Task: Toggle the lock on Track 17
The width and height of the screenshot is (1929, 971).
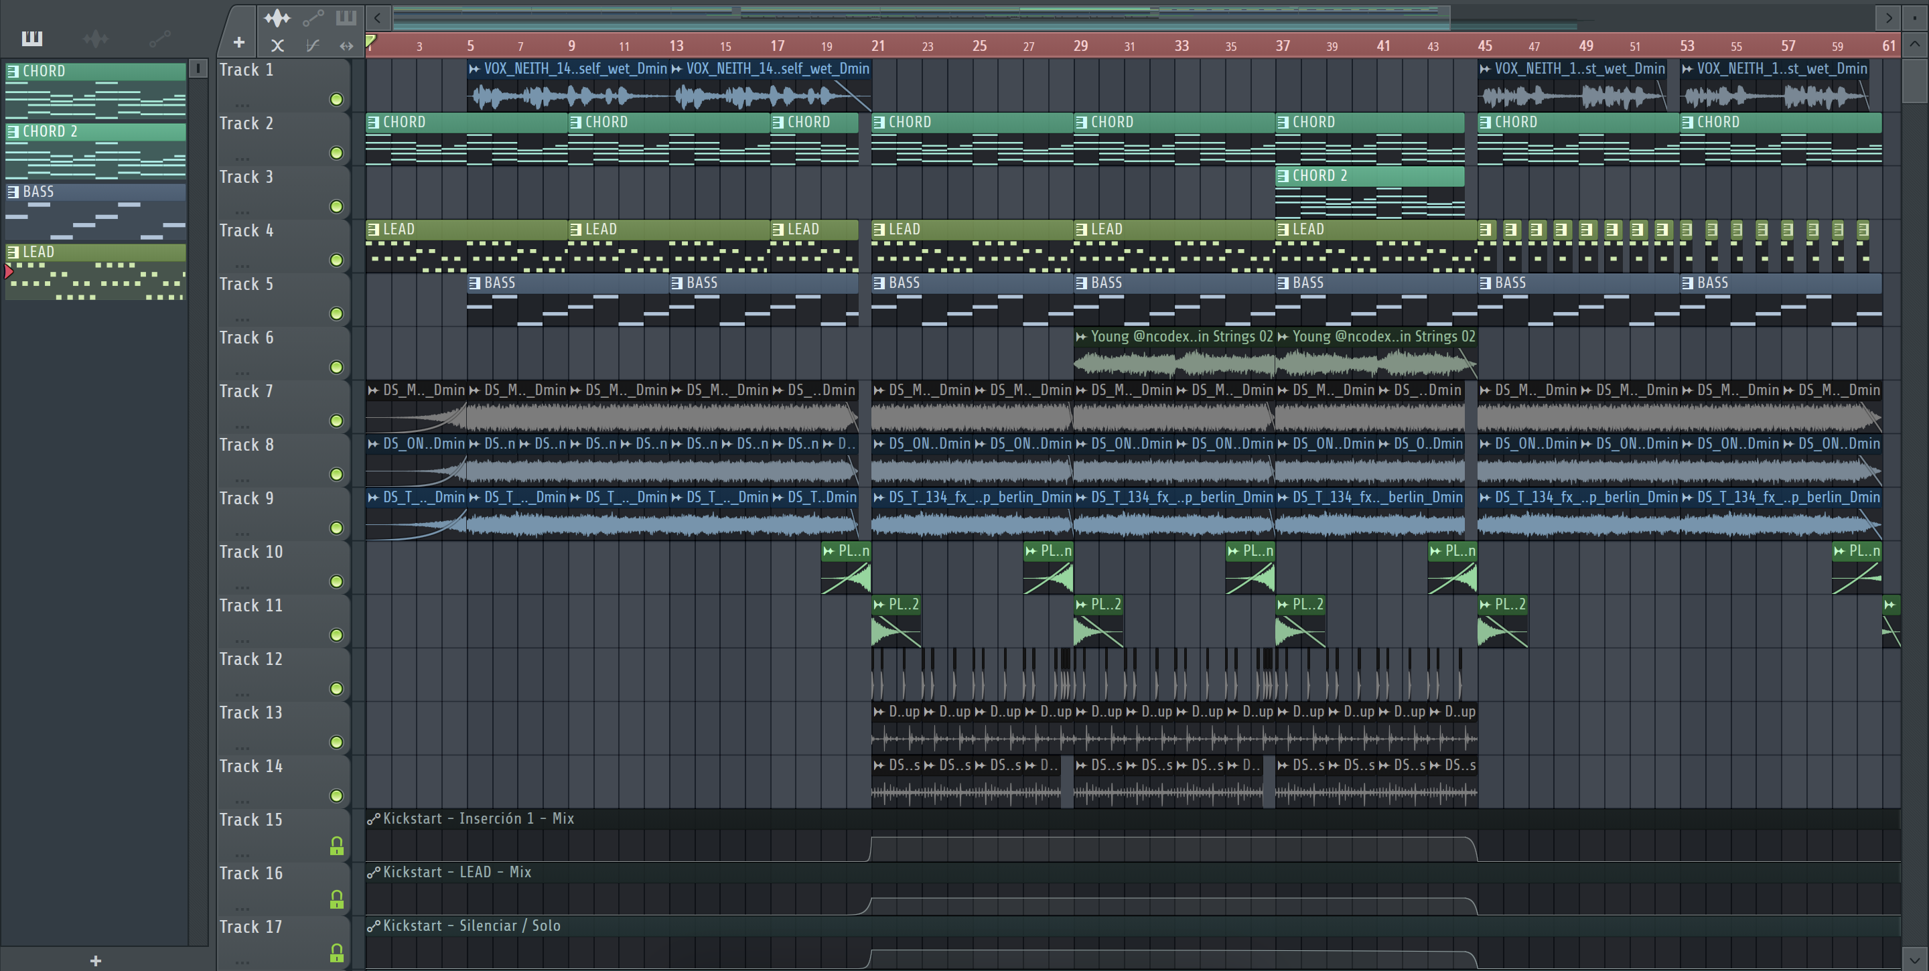Action: (x=337, y=953)
